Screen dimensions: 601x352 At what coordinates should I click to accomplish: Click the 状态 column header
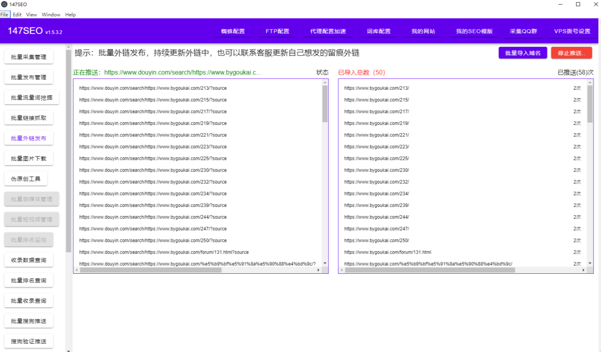(322, 72)
